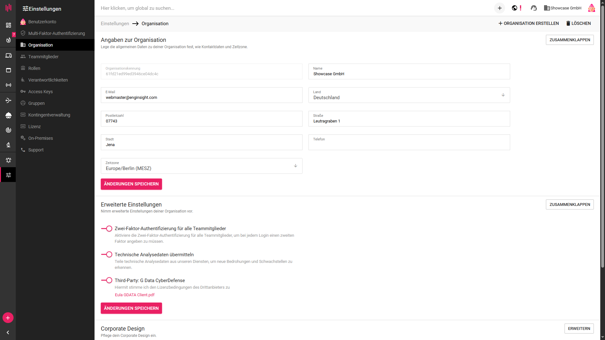
Task: Open Teammitglieder in settings menu
Action: [x=43, y=57]
